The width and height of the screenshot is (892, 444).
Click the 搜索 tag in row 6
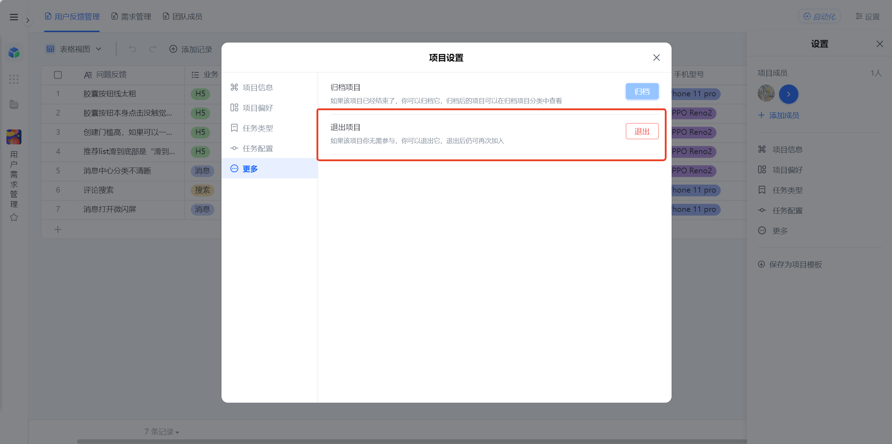pos(203,190)
